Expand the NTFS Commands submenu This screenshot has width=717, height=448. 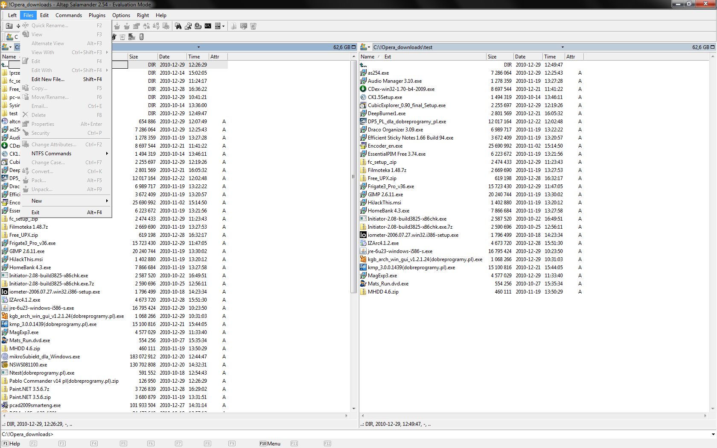point(66,154)
